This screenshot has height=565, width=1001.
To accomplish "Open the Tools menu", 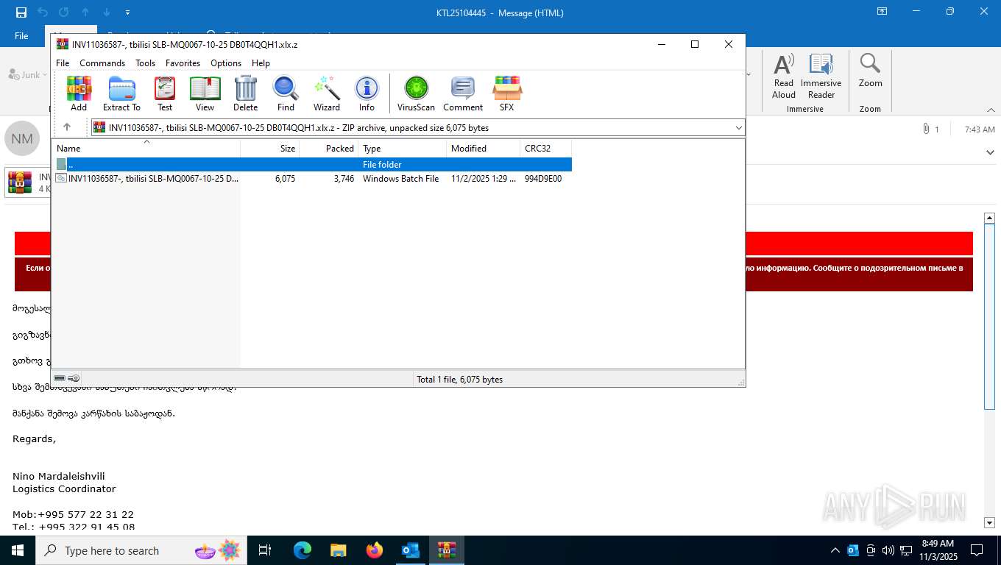I will (145, 63).
